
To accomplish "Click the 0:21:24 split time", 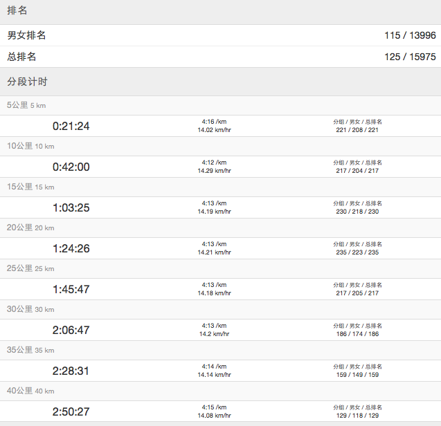I will 71,126.
